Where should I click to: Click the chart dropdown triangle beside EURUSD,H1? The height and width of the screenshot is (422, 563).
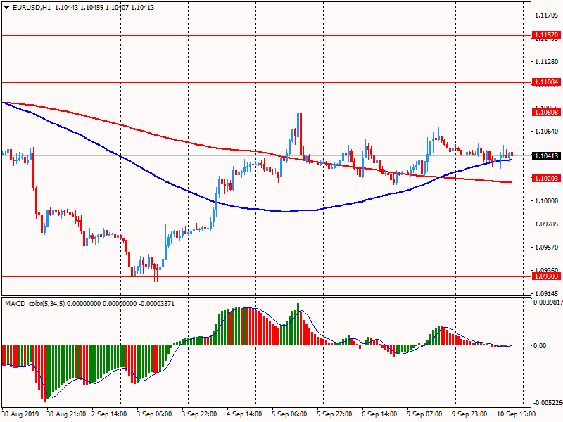tap(6, 8)
